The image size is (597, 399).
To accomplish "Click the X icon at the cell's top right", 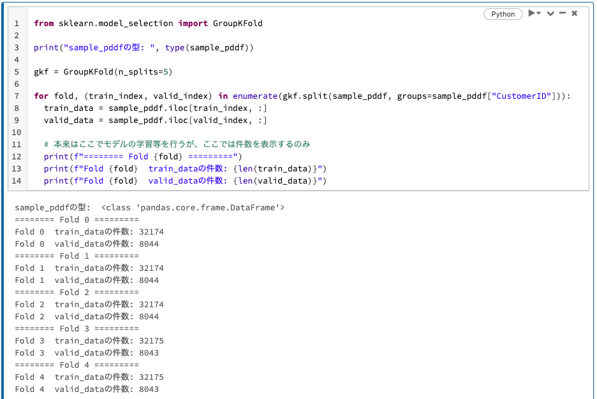I will (574, 13).
